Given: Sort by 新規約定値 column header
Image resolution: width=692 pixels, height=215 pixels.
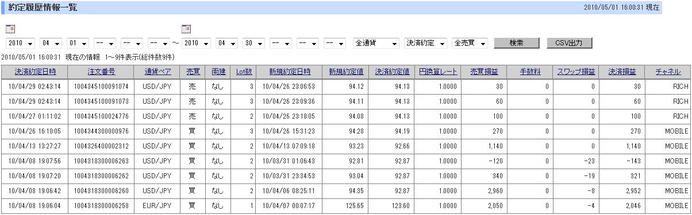Looking at the screenshot, I should [345, 72].
